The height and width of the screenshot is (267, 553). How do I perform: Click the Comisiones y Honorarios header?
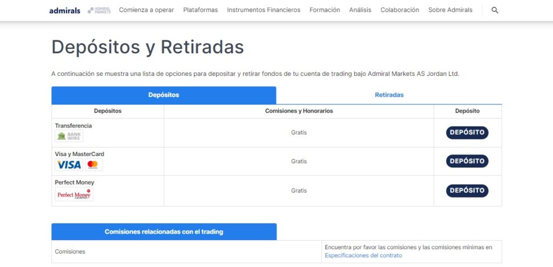pos(299,111)
